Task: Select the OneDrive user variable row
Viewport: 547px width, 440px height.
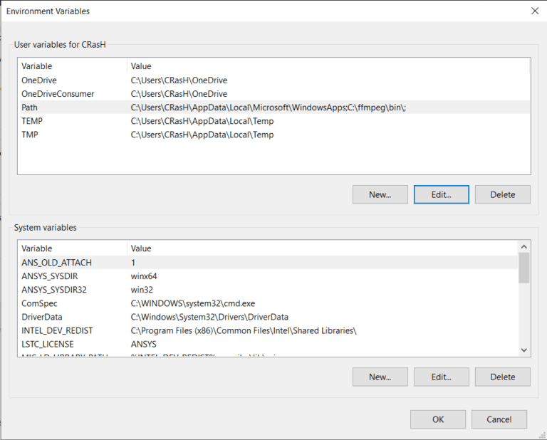Action: (x=39, y=80)
